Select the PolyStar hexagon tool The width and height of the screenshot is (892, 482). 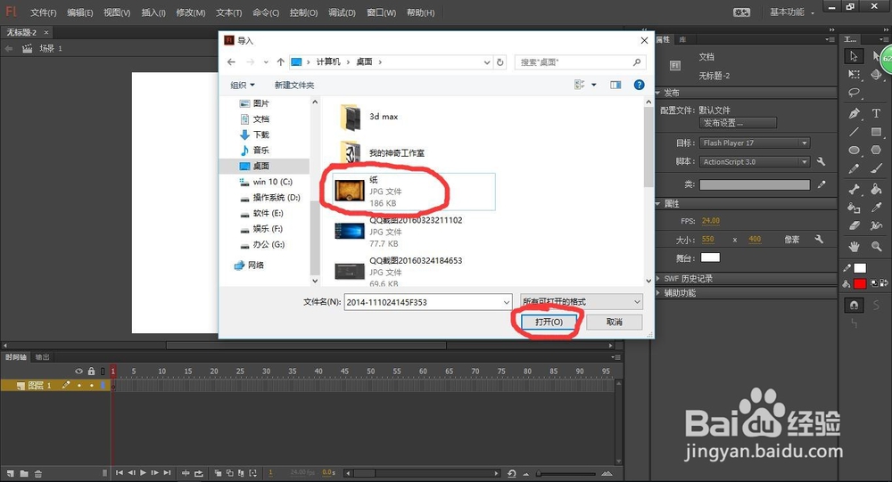pos(876,150)
